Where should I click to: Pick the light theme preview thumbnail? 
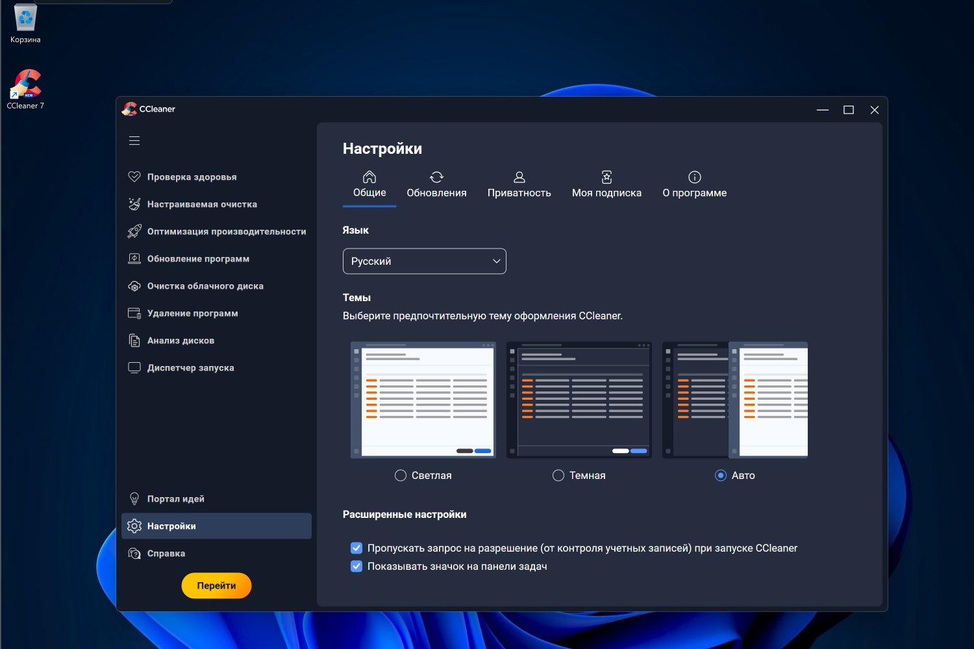[x=423, y=400]
